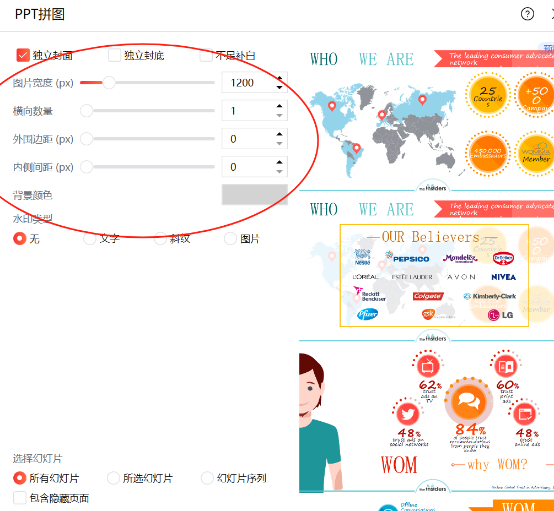This screenshot has width=554, height=511.
Task: Enable the 不足补白 checkbox
Action: pyautogui.click(x=205, y=55)
